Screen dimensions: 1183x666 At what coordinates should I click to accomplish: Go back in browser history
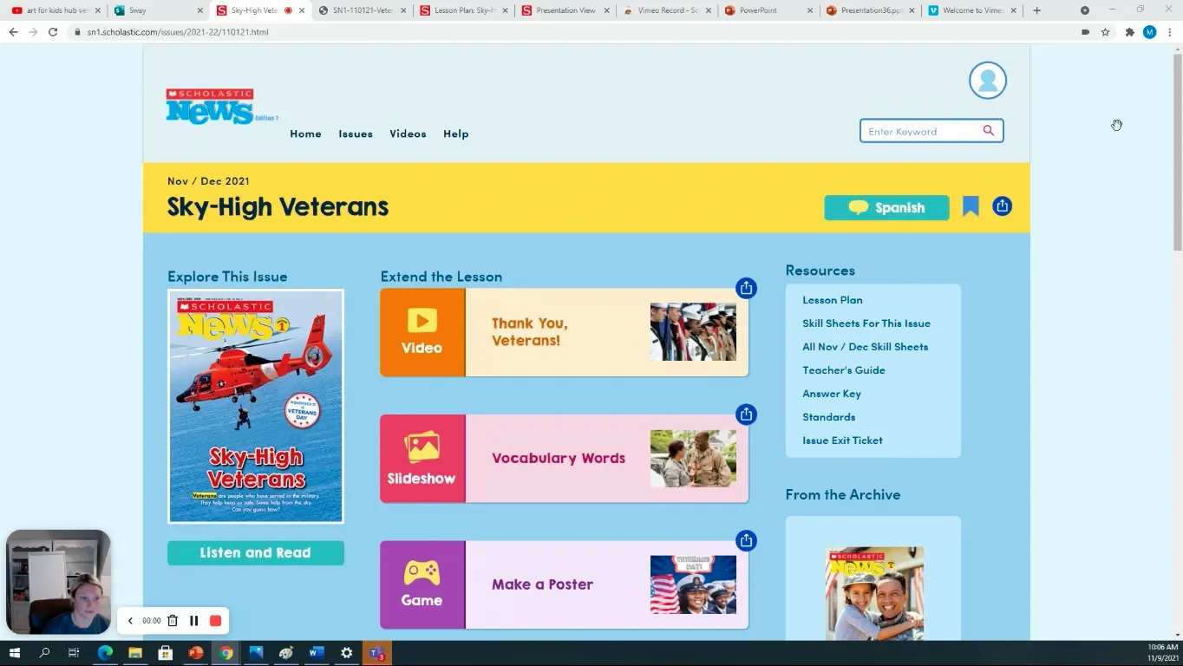(13, 32)
